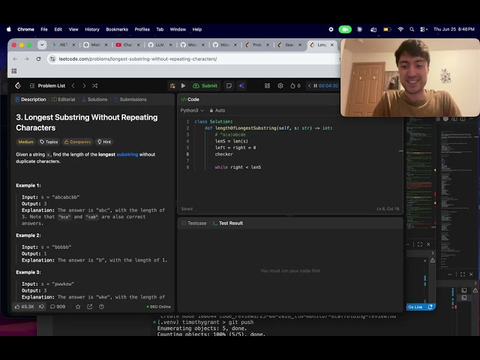Click Go Live in VS Code status bar
Image resolution: width=480 pixels, height=360 pixels.
[415, 307]
